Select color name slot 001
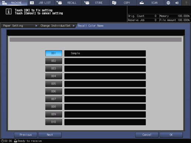The image size is (191, 143). pos(54,53)
